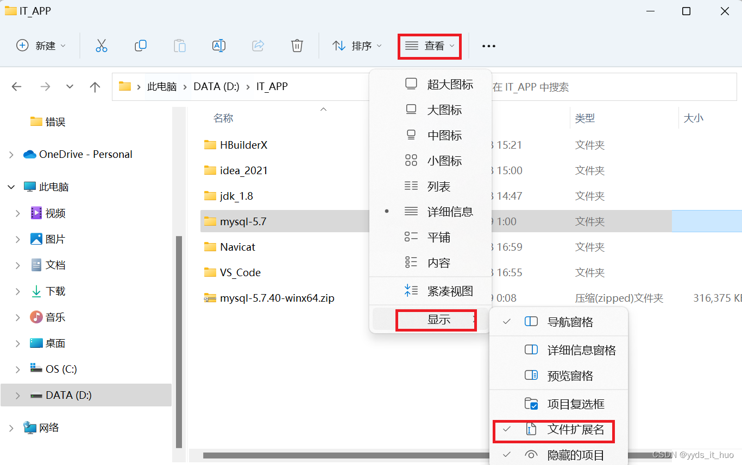Expand the OneDrive - Personal tree node
This screenshot has width=742, height=465.
pos(11,155)
